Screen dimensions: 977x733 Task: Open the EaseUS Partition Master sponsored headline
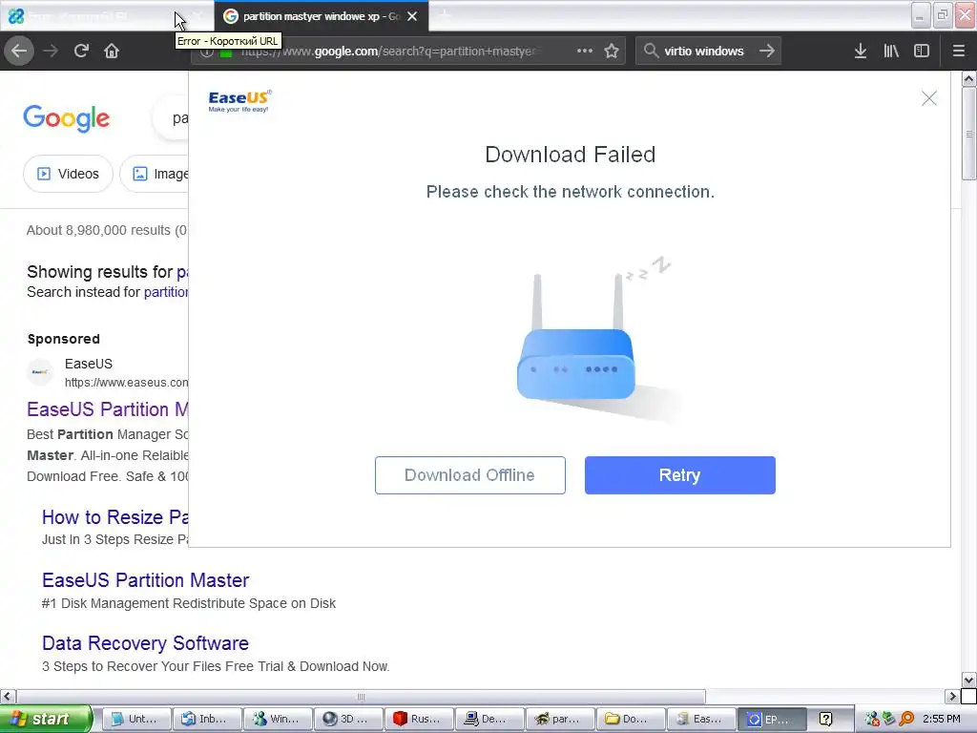[x=107, y=409]
